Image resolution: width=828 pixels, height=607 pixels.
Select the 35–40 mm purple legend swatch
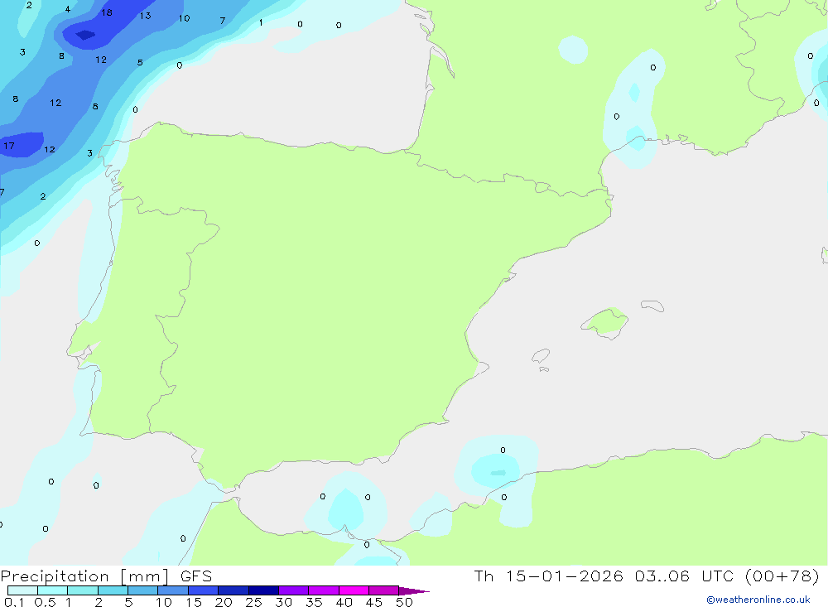[x=324, y=590]
